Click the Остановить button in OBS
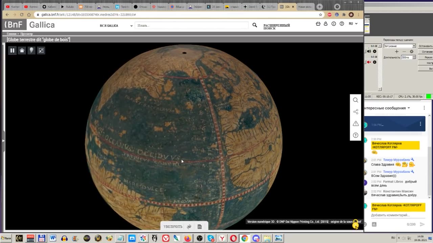This screenshot has width=433, height=243. tap(426, 46)
